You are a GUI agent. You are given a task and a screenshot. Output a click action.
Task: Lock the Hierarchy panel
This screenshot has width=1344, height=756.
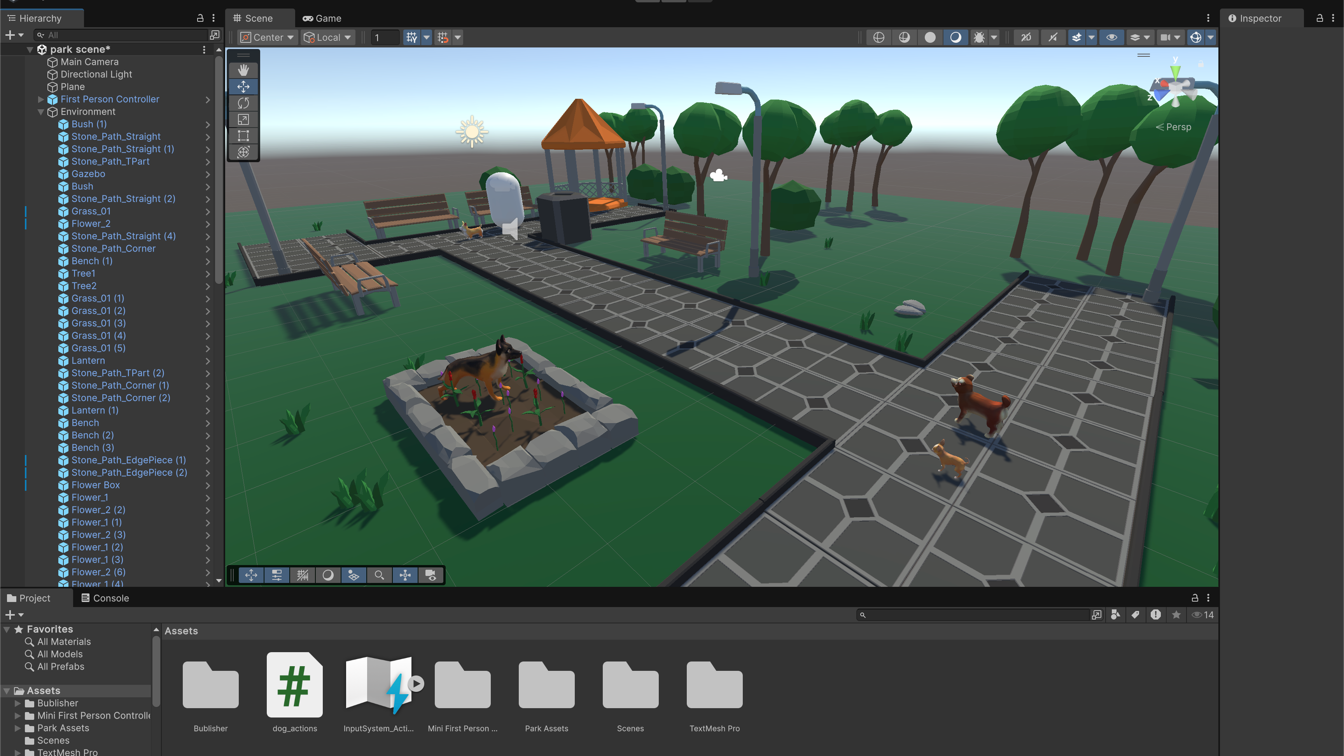click(x=200, y=18)
